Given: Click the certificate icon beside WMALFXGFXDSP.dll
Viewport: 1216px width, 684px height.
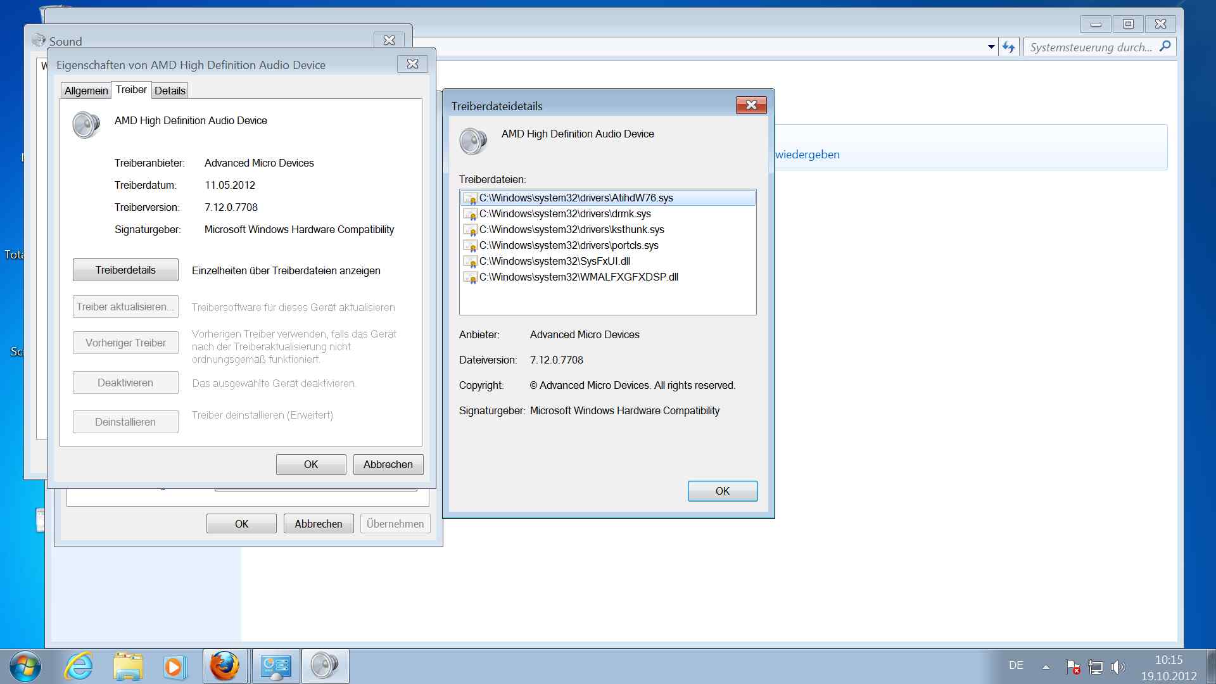Looking at the screenshot, I should (470, 277).
